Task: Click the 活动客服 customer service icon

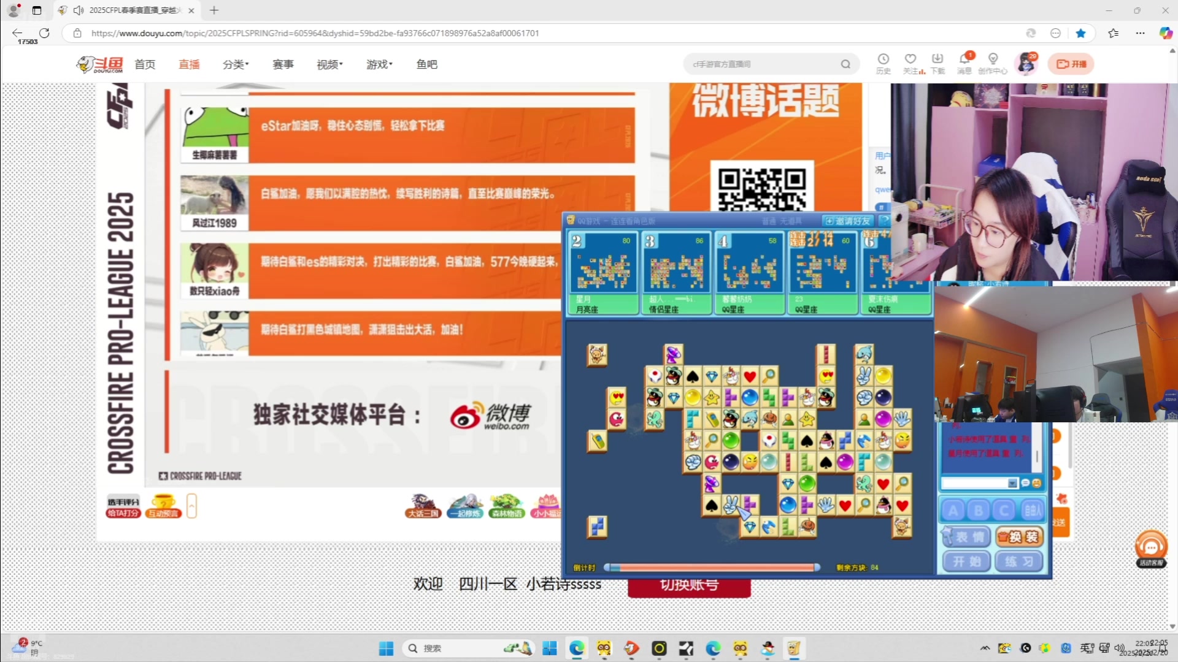Action: (1152, 549)
